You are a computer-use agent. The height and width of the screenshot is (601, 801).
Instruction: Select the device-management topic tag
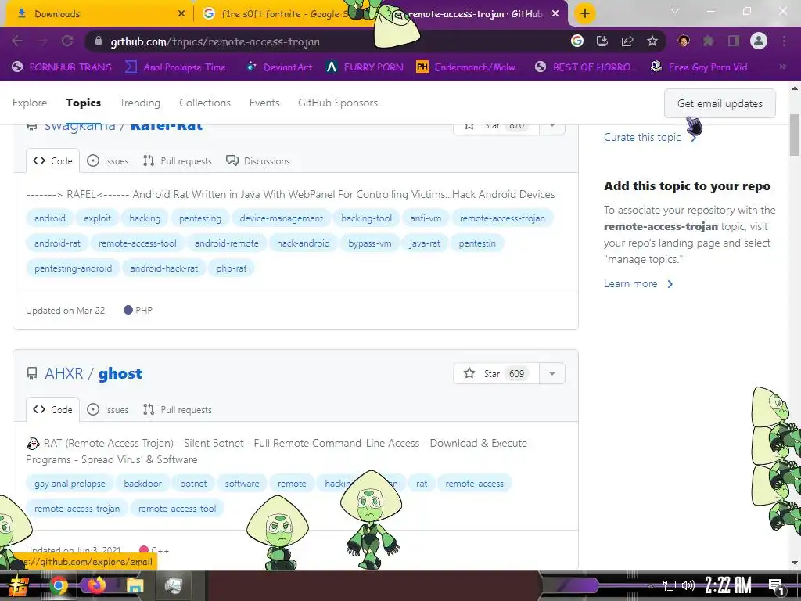pyautogui.click(x=282, y=218)
